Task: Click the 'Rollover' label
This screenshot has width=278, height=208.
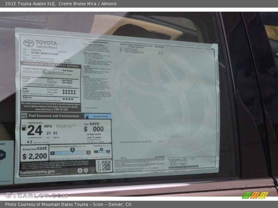Action: 27,97
